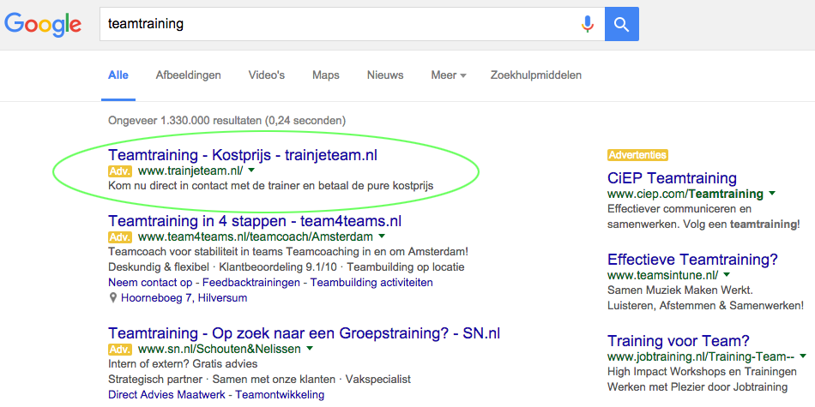Open the dropdown arrow beside www.trainjeteam.nl/
This screenshot has height=407, width=815.
(x=251, y=171)
